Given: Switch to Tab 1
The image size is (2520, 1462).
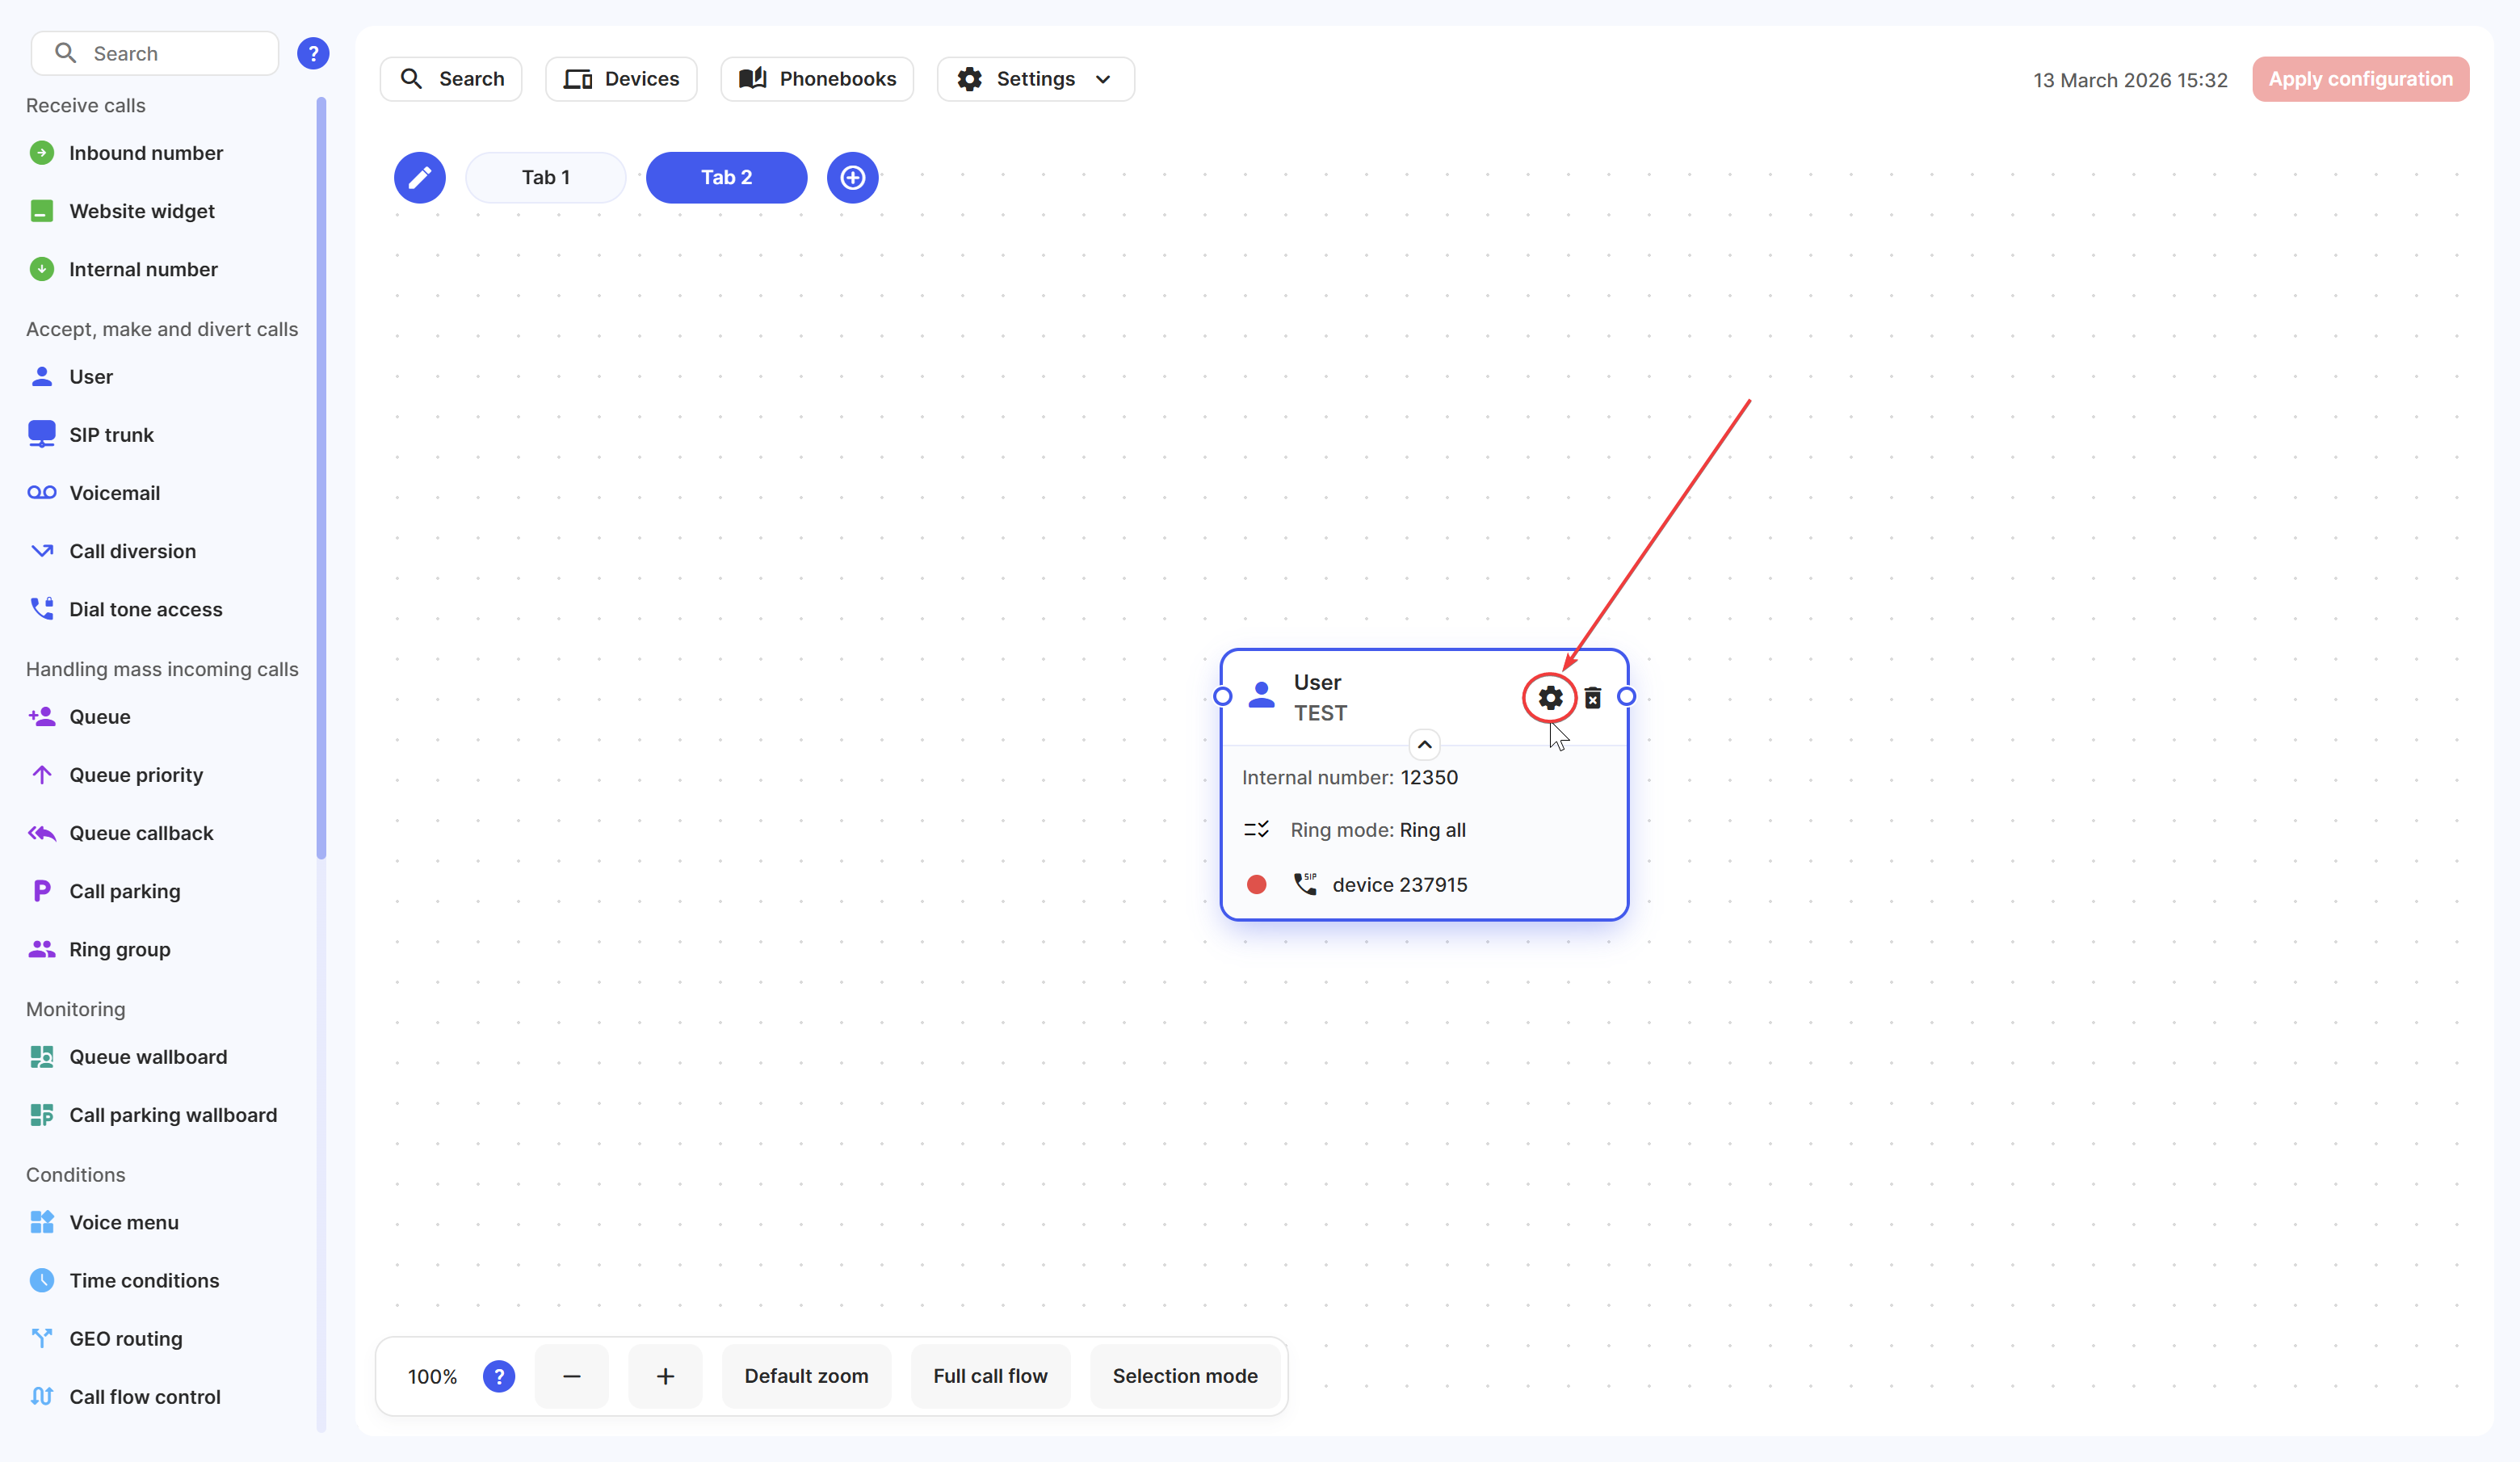Looking at the screenshot, I should pos(545,177).
